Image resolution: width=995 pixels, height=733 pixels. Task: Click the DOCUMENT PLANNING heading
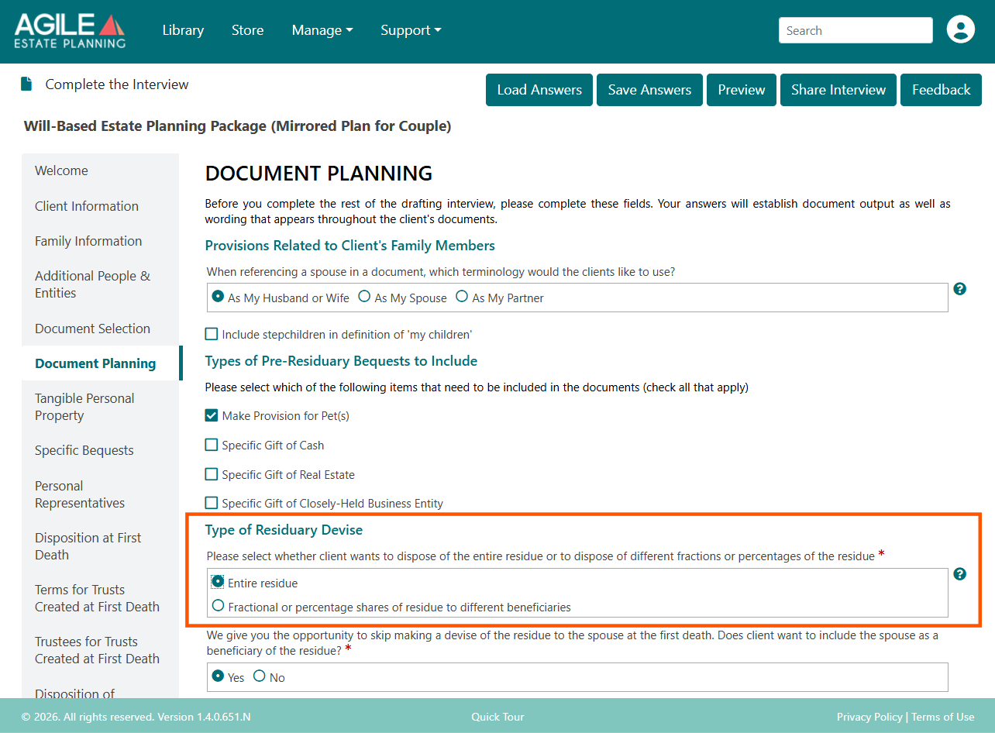point(318,174)
